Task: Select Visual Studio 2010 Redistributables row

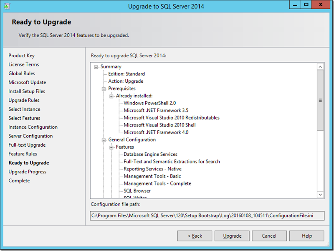Action: click(172, 118)
